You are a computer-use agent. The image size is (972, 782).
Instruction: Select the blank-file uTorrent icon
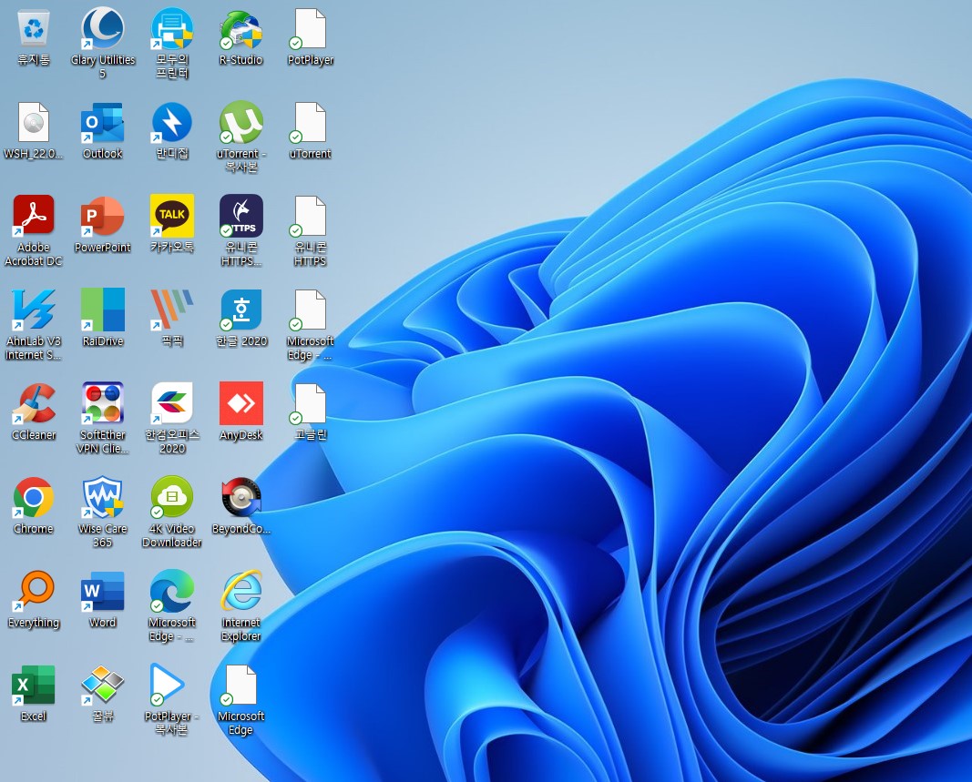[310, 122]
